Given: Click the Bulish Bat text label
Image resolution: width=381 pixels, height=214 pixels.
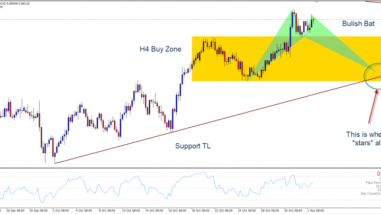Looking at the screenshot, I should pos(358,24).
